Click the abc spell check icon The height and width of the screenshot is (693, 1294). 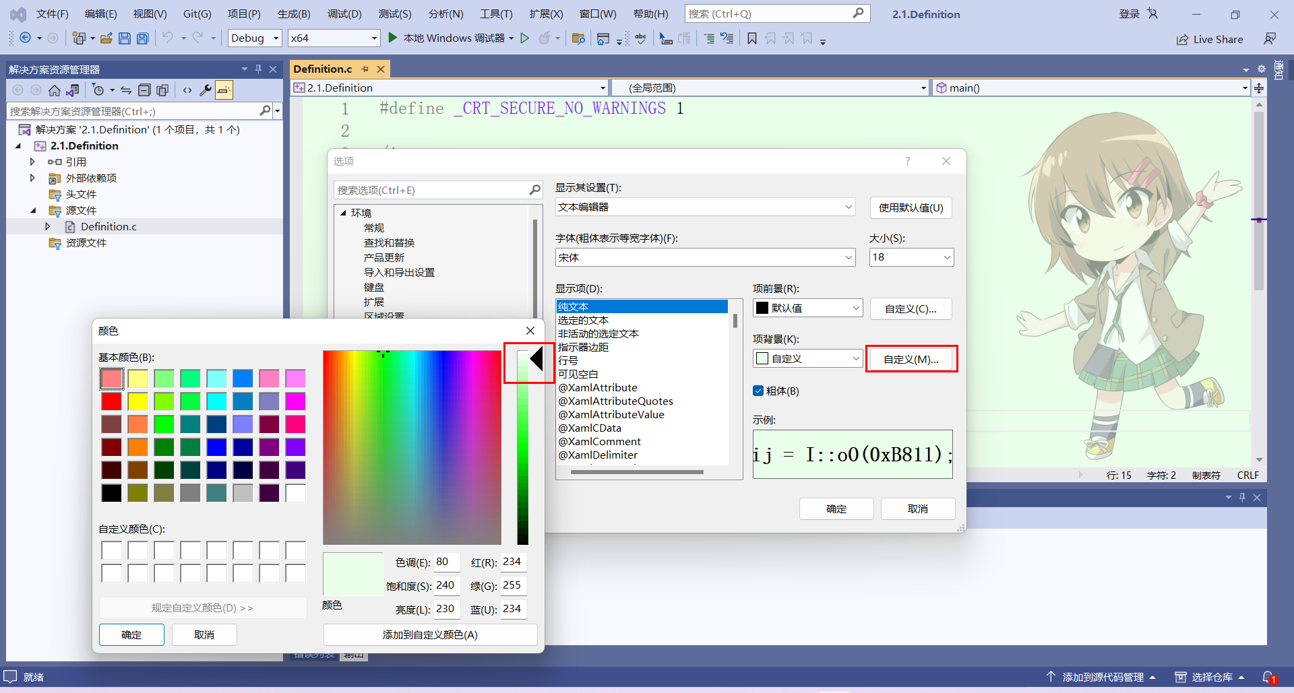640,38
